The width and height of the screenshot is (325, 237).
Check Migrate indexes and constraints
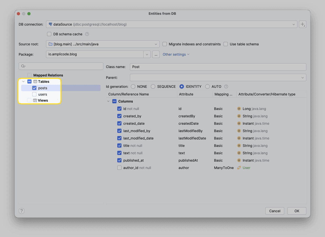165,44
